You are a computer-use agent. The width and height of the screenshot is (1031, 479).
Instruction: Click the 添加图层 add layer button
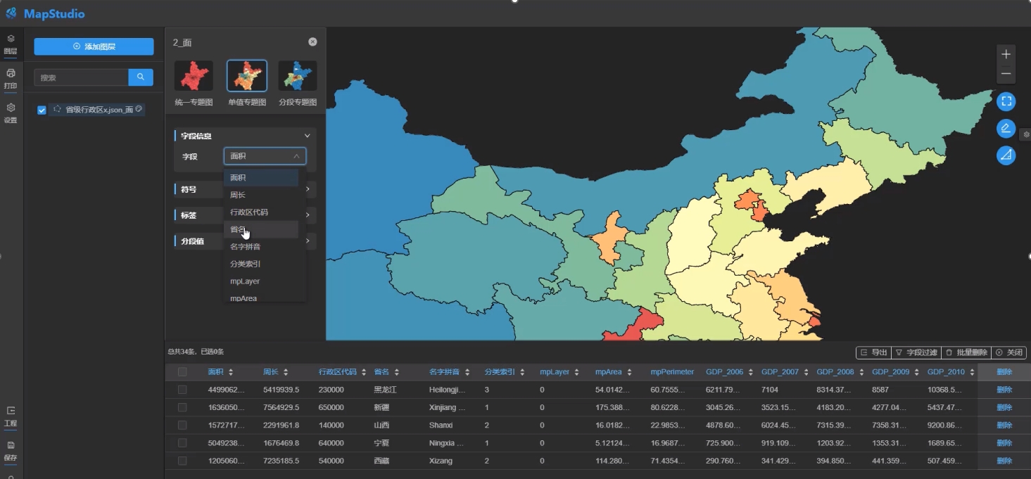click(94, 46)
